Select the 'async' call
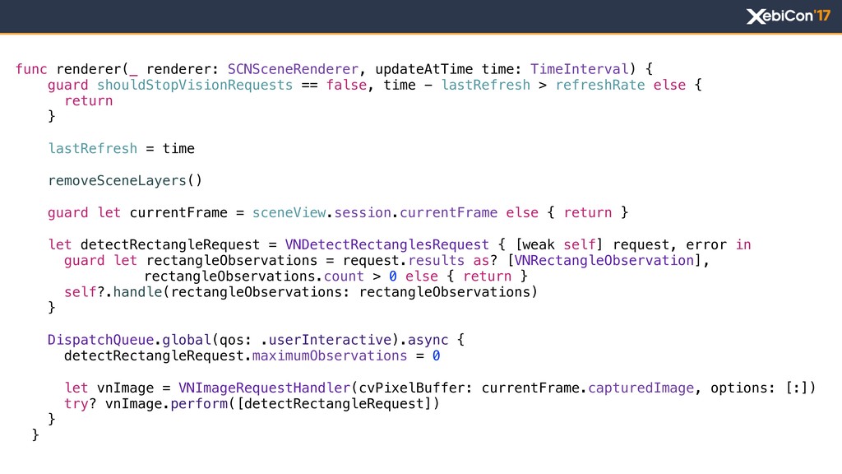 pos(428,341)
